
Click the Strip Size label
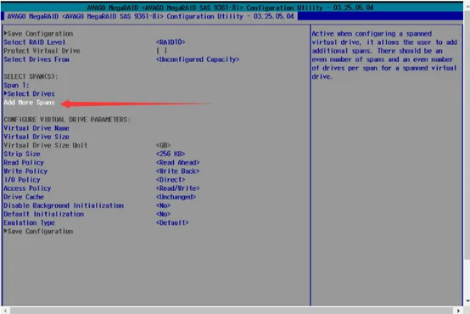tap(22, 154)
